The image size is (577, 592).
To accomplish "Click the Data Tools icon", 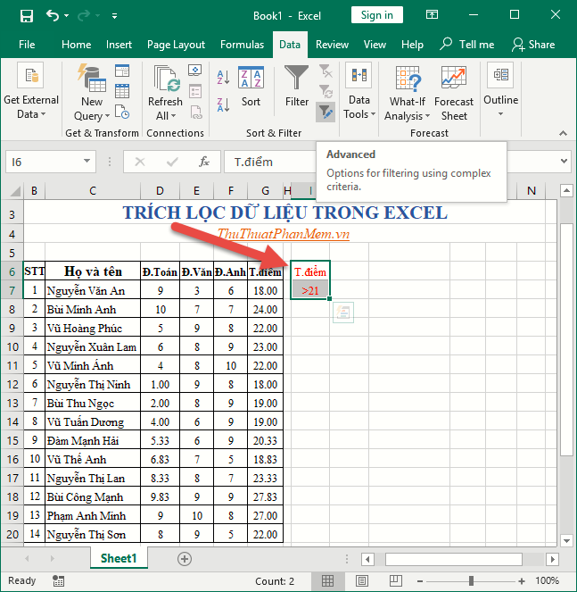I will (359, 75).
